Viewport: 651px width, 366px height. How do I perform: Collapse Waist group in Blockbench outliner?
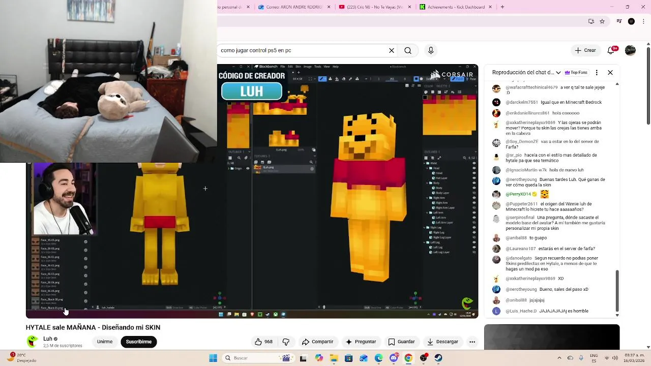point(425,163)
